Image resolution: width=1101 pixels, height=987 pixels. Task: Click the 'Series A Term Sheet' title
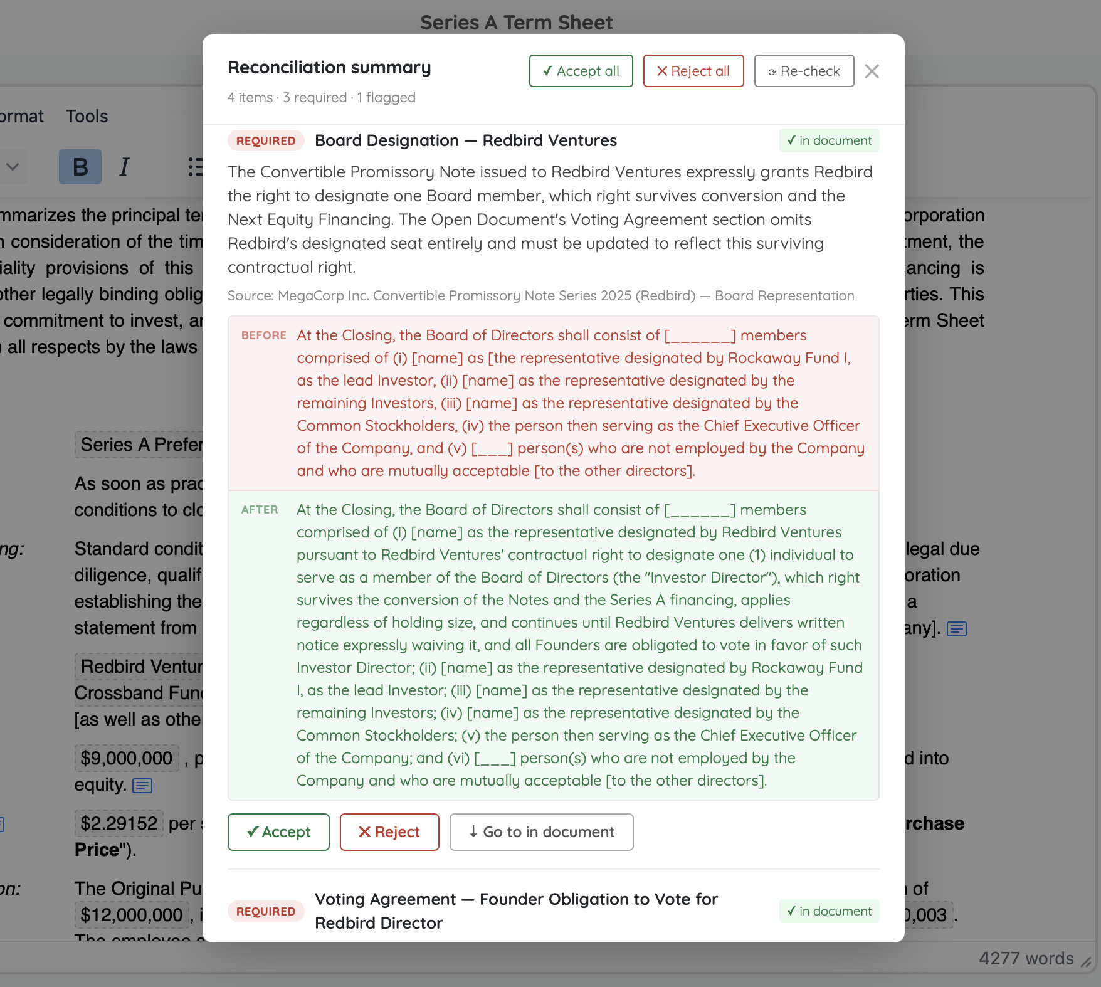(x=516, y=23)
